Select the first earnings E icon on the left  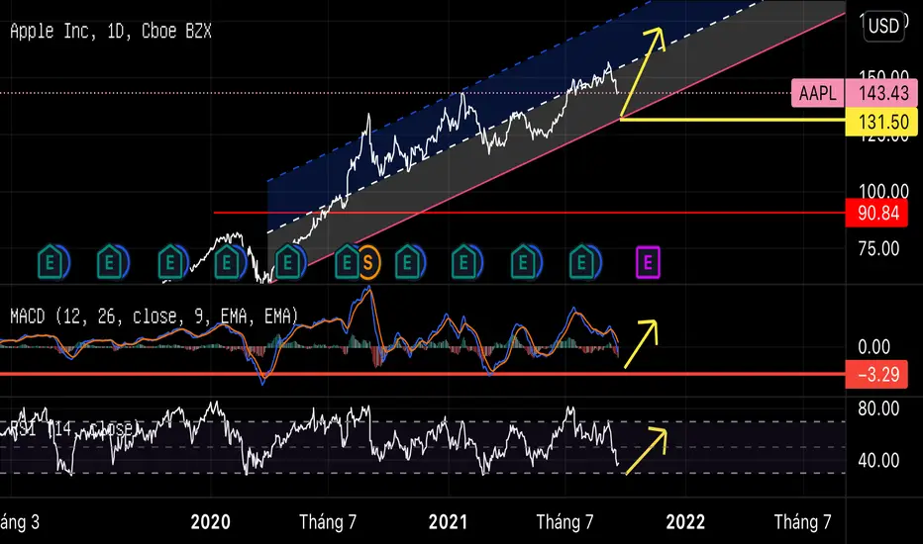(51, 262)
